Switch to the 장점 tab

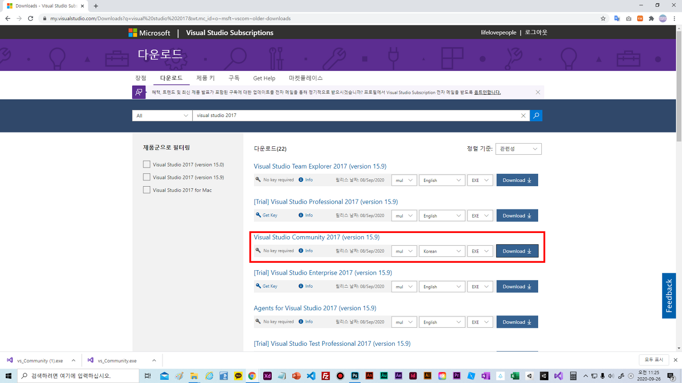(x=141, y=78)
